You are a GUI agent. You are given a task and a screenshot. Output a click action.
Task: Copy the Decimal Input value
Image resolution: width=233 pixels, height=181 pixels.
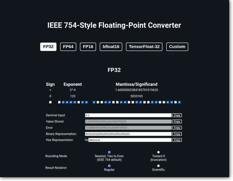[x=177, y=115]
